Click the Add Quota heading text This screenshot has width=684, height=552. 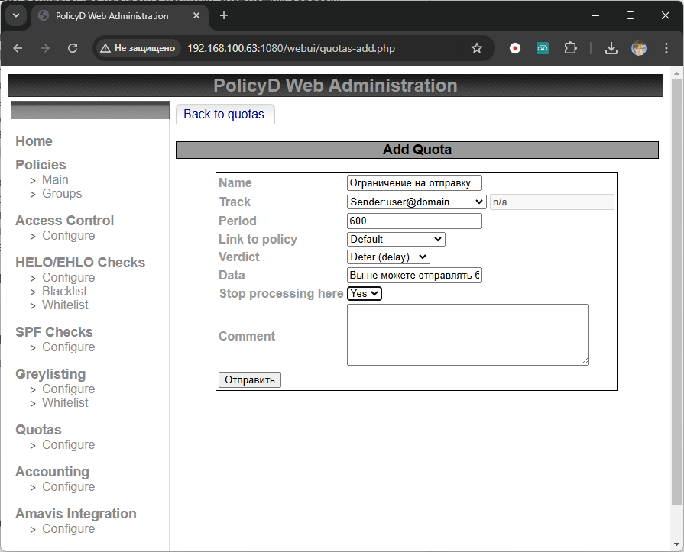tap(417, 150)
